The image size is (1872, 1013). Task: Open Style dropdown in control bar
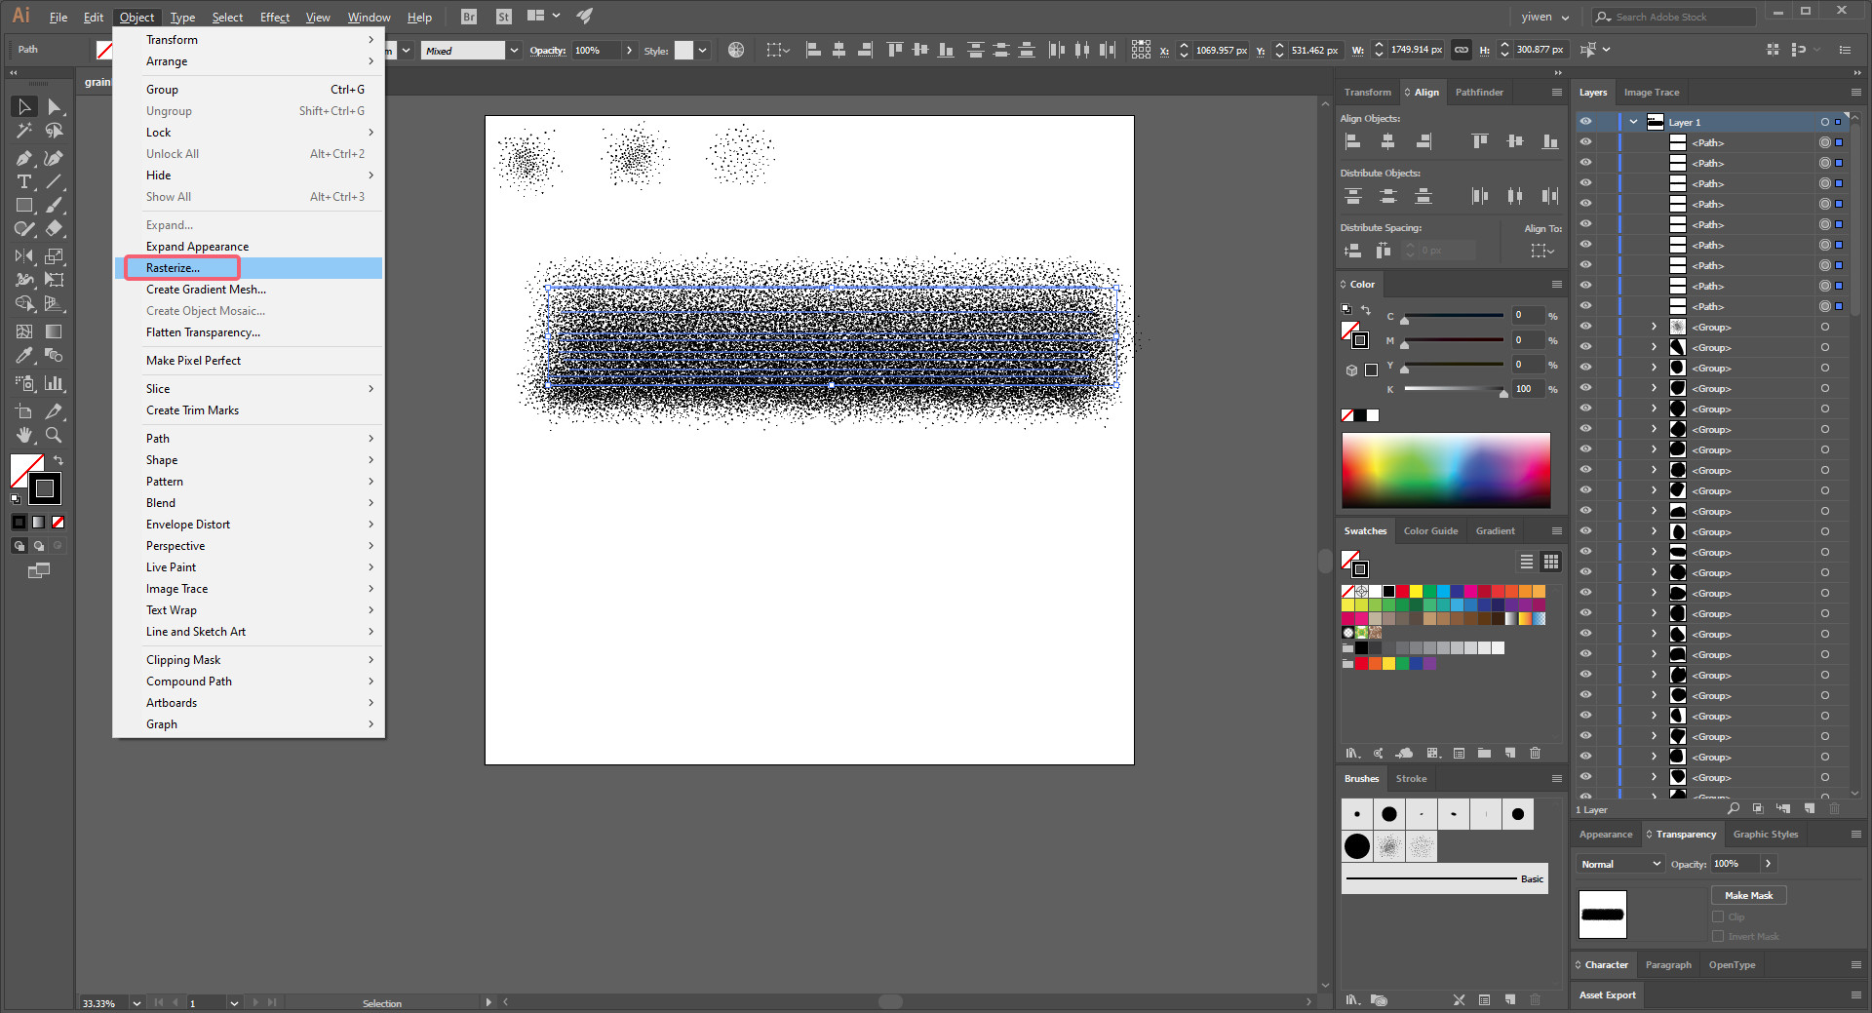[x=702, y=50]
